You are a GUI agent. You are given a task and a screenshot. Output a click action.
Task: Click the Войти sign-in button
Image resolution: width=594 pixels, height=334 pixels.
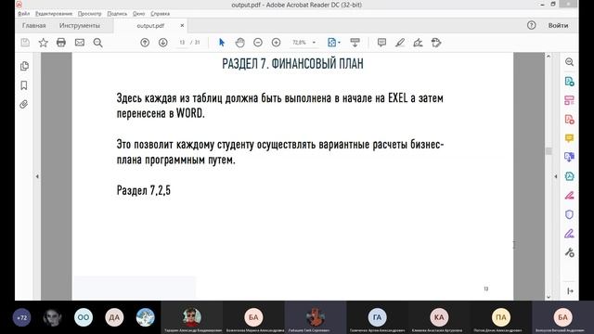coord(558,25)
